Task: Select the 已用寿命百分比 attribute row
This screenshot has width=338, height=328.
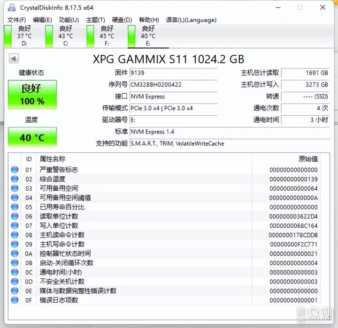Action: tap(164, 207)
